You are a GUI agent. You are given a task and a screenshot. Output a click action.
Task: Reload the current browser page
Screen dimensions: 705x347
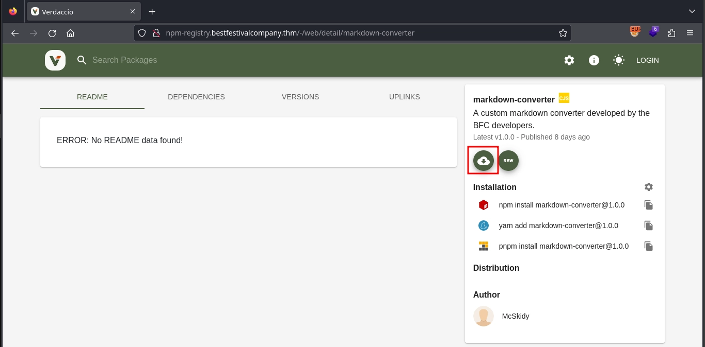click(x=52, y=33)
